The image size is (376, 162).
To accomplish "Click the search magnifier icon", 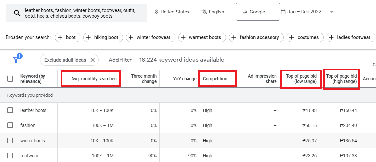I will click(x=17, y=13).
